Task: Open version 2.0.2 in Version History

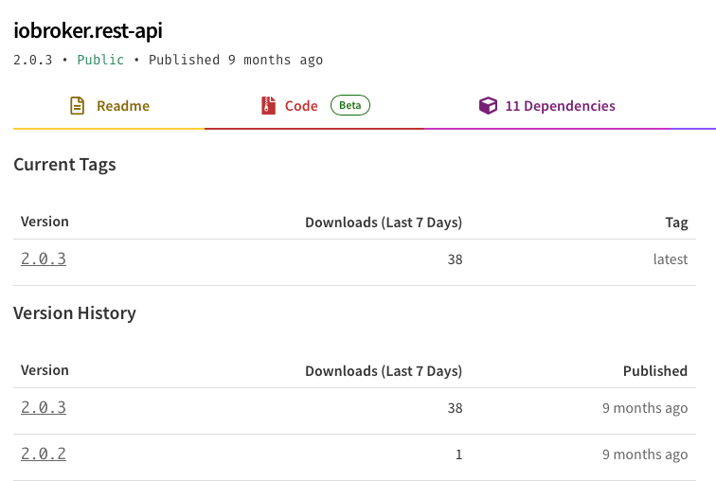Action: pos(44,454)
